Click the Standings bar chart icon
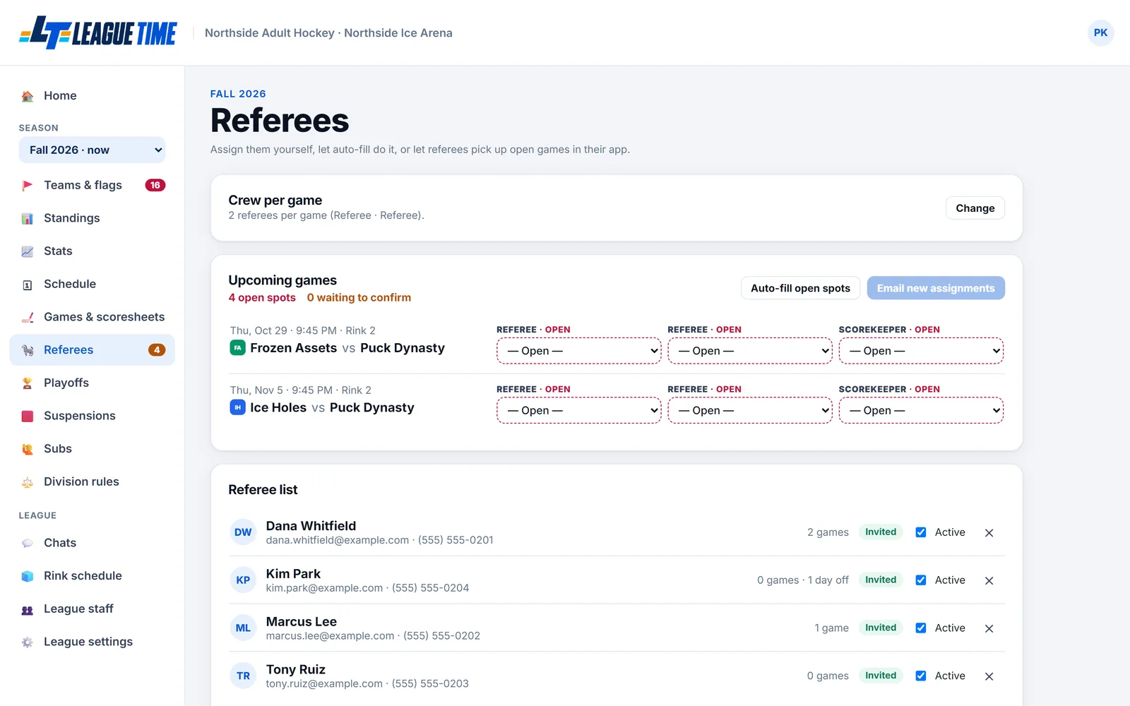Viewport: 1130px width, 706px height. (28, 218)
